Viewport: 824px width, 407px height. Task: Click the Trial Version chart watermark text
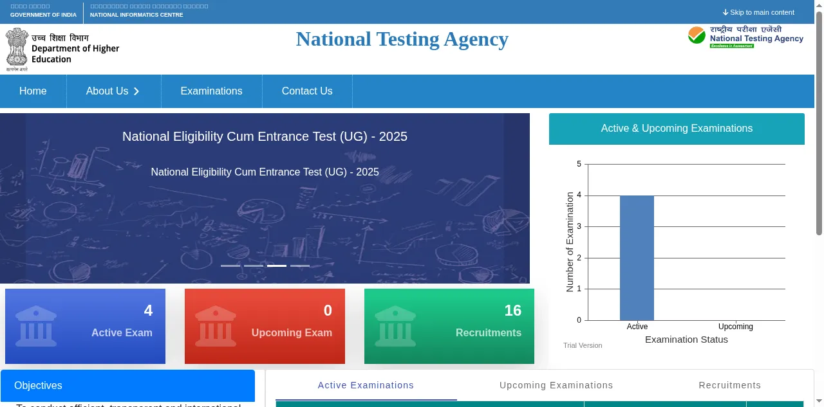pos(583,346)
